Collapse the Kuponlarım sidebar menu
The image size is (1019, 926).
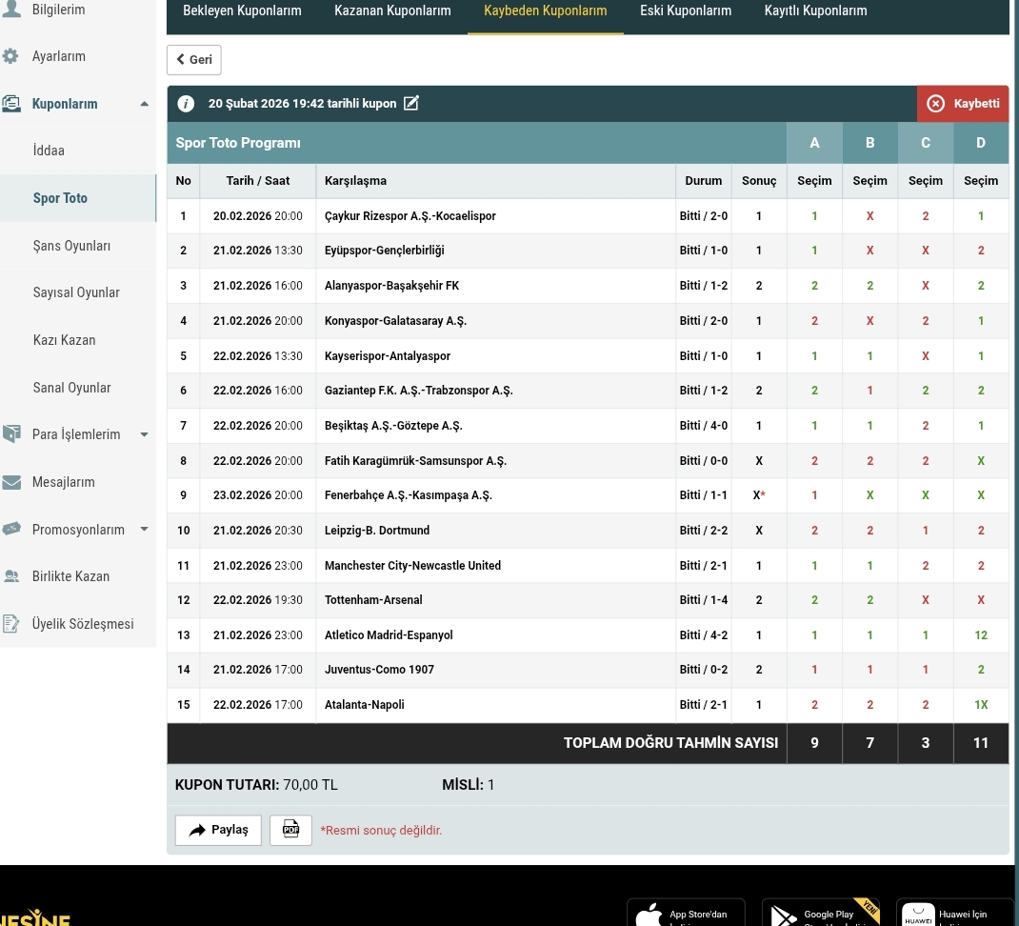click(144, 104)
